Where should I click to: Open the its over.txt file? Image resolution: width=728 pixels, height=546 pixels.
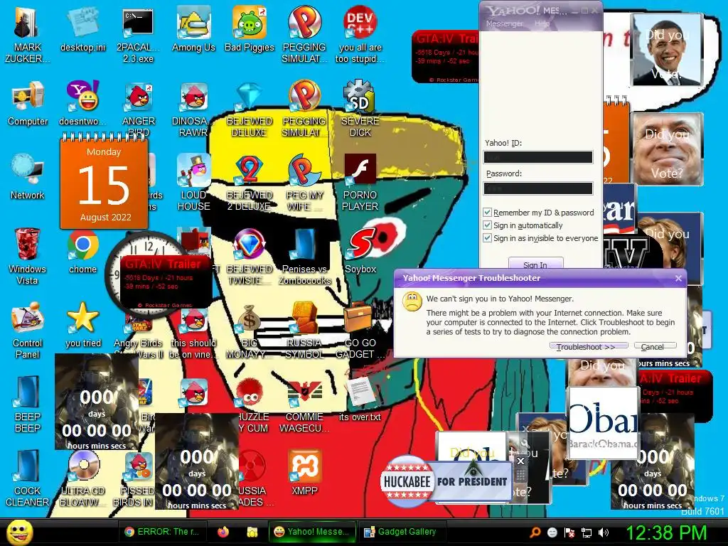coord(360,398)
